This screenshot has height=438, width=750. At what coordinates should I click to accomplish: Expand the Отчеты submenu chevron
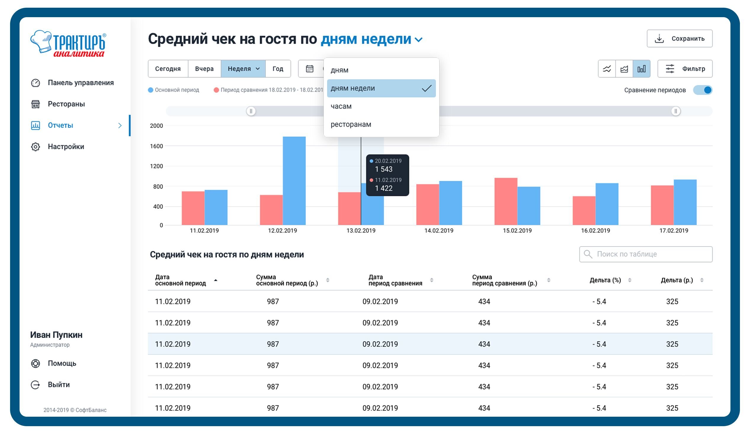[x=120, y=125]
